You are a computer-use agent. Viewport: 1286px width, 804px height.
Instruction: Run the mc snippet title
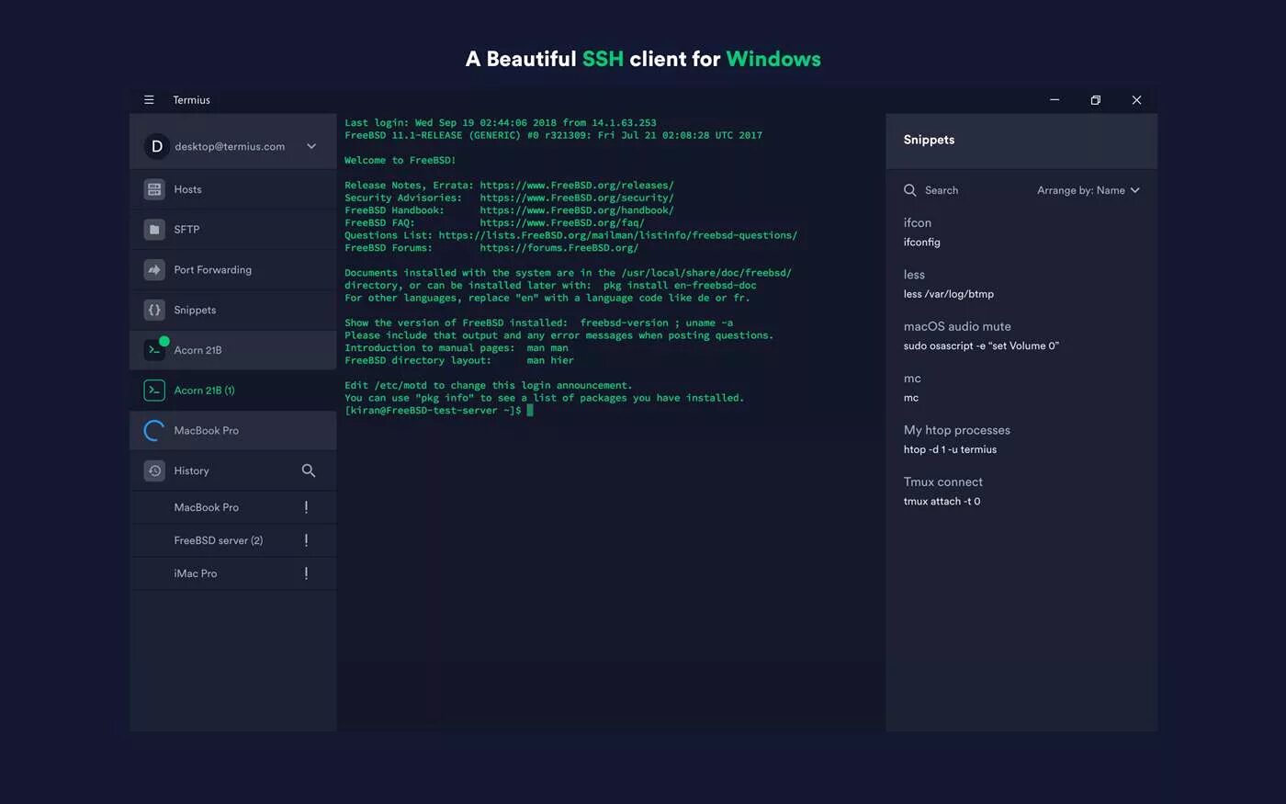(912, 378)
